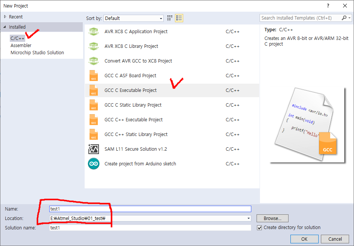Select SAM L11 Secure Solution v1.2

pos(136,149)
